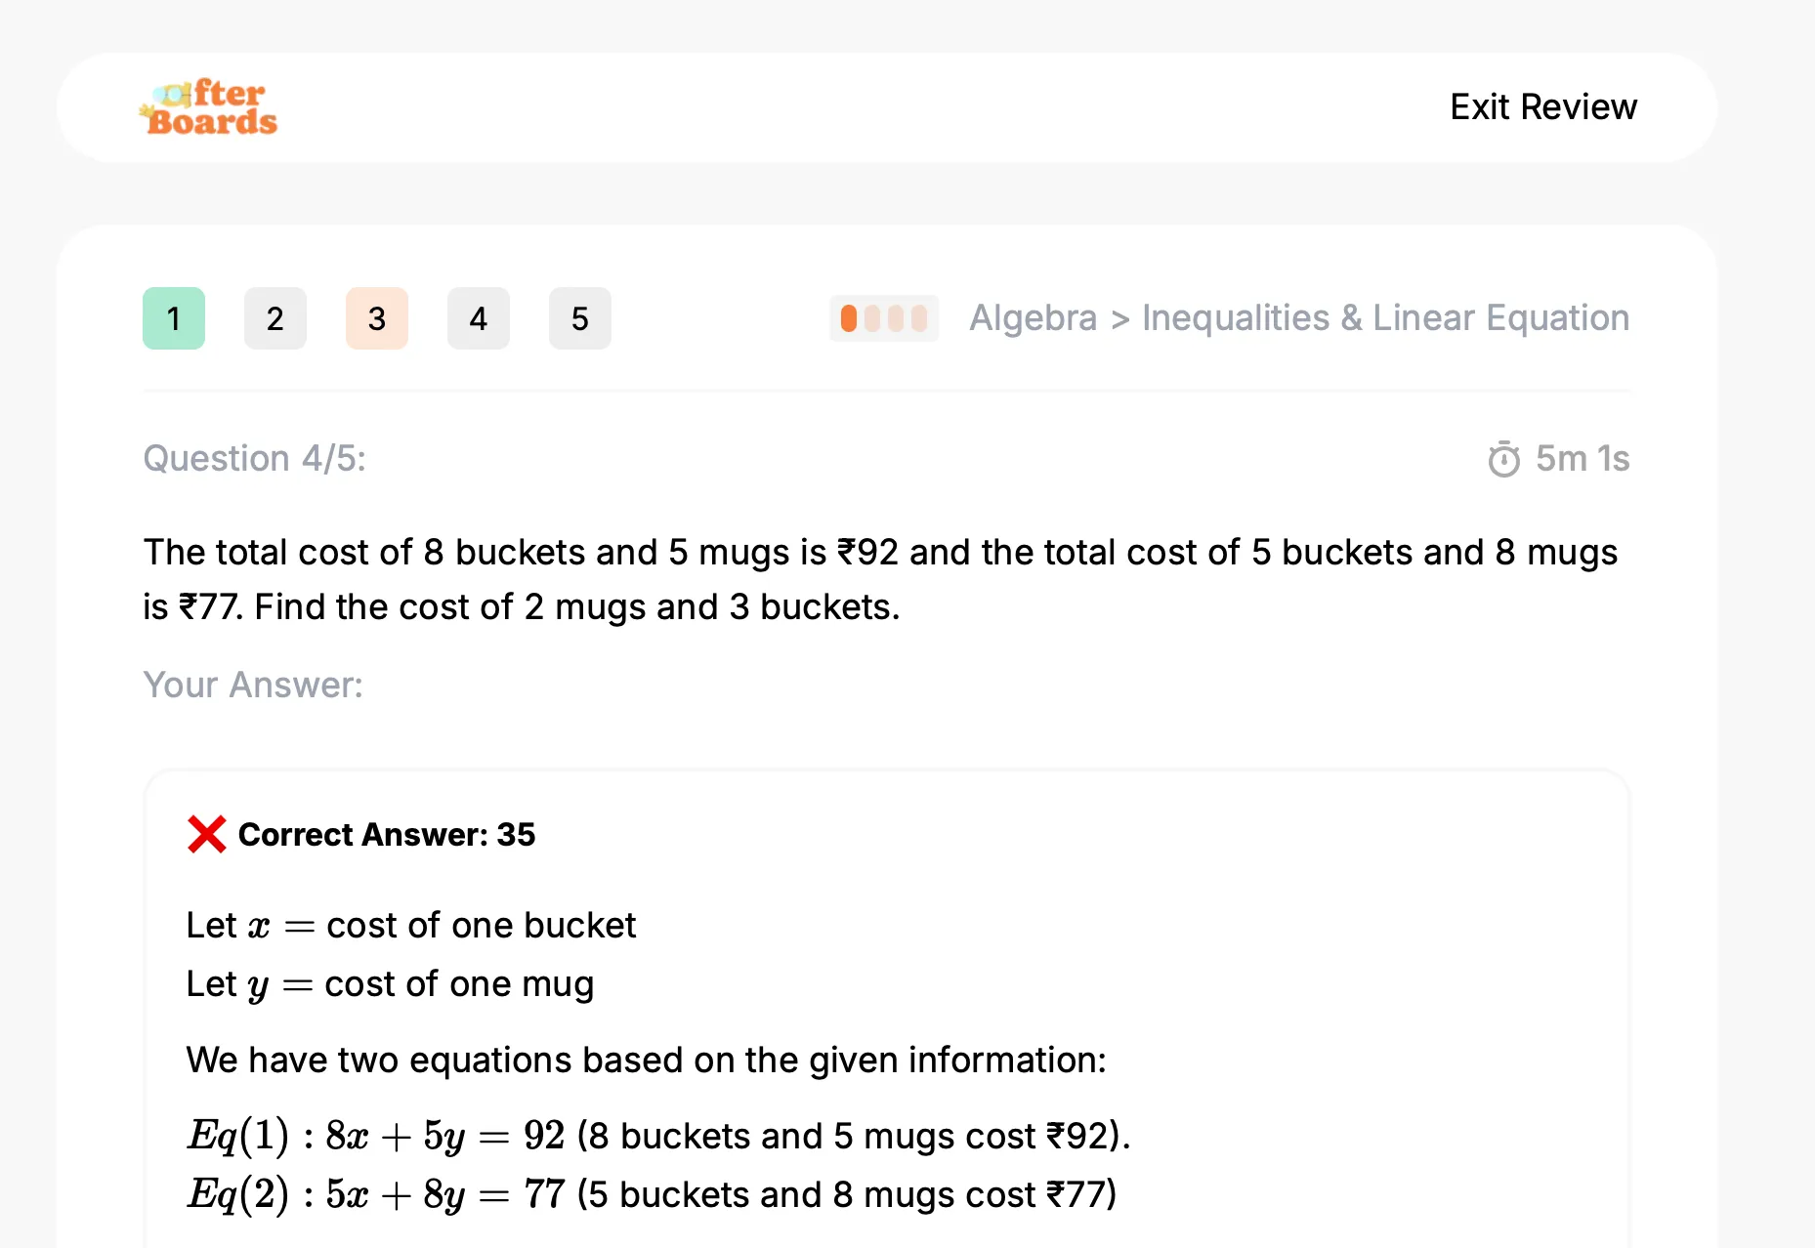Click the orange difficulty level indicator
Image resolution: width=1815 pixels, height=1248 pixels.
(884, 318)
